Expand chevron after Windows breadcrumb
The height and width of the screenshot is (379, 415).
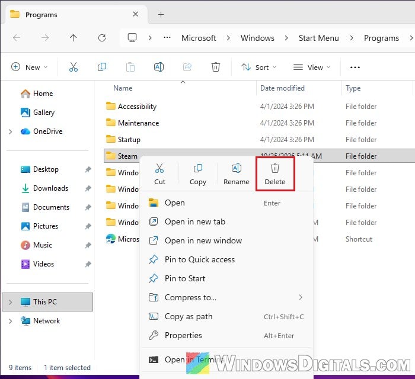[286, 38]
